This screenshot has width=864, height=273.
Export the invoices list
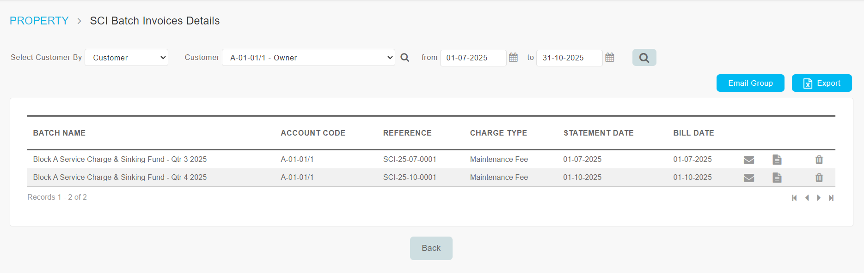pos(821,83)
